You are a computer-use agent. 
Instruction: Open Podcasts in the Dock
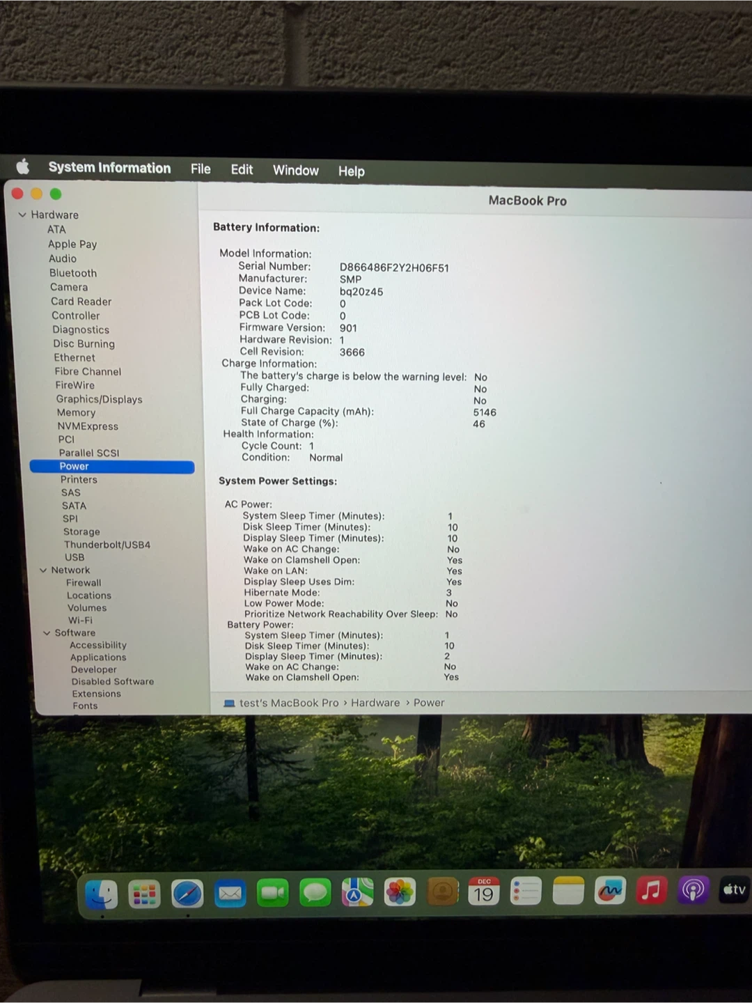click(694, 889)
